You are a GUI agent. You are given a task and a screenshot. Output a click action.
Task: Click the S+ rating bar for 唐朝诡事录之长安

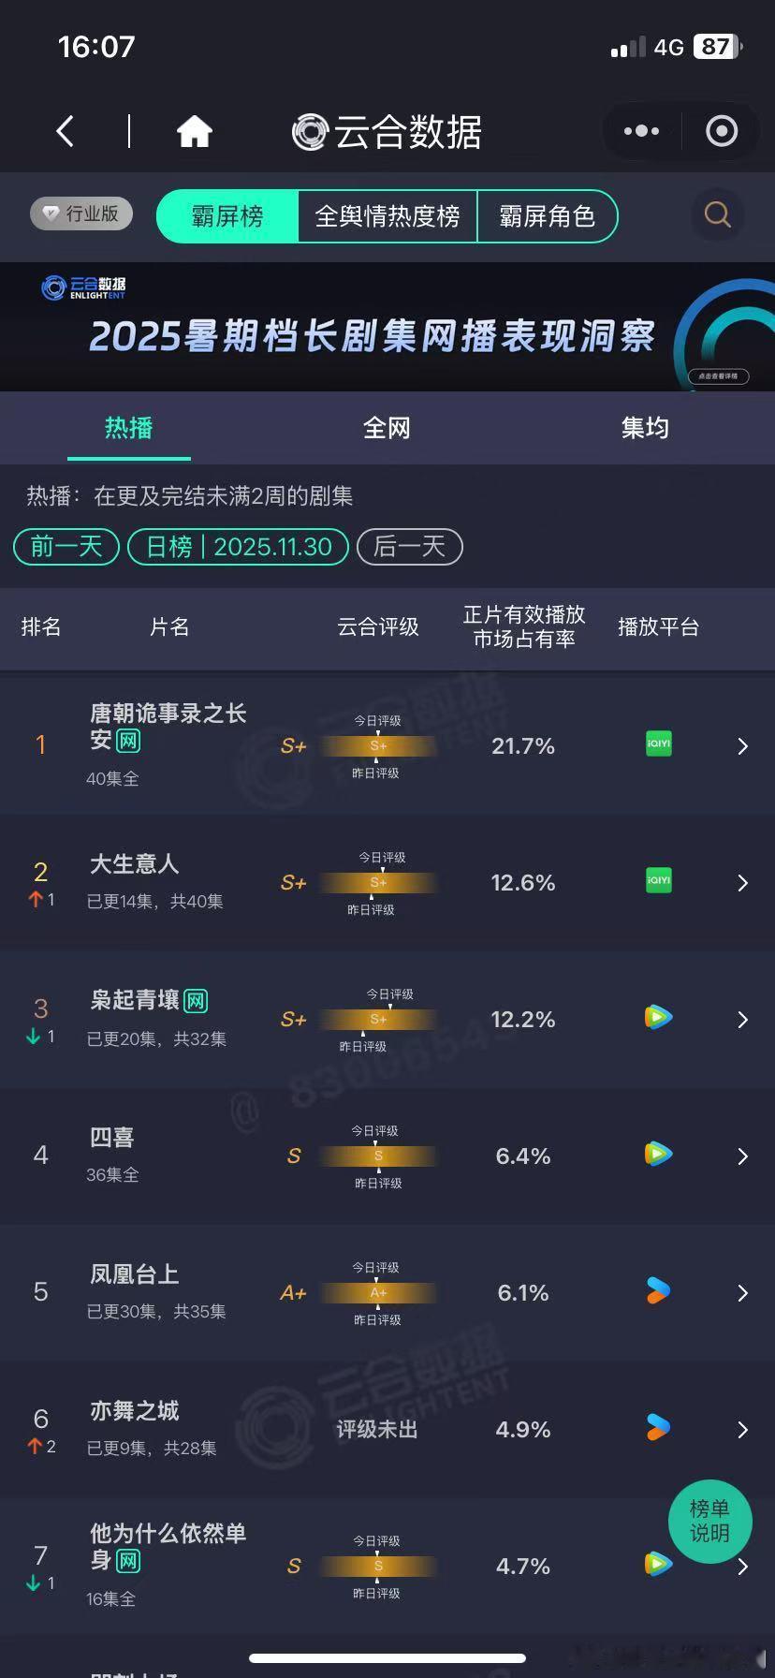coord(377,745)
